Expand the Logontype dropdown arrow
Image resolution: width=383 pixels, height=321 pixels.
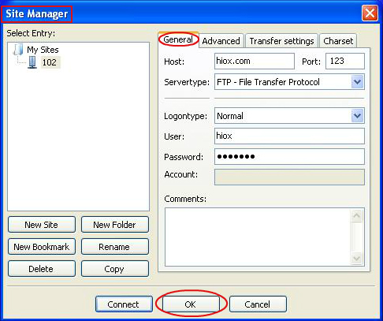pos(357,116)
